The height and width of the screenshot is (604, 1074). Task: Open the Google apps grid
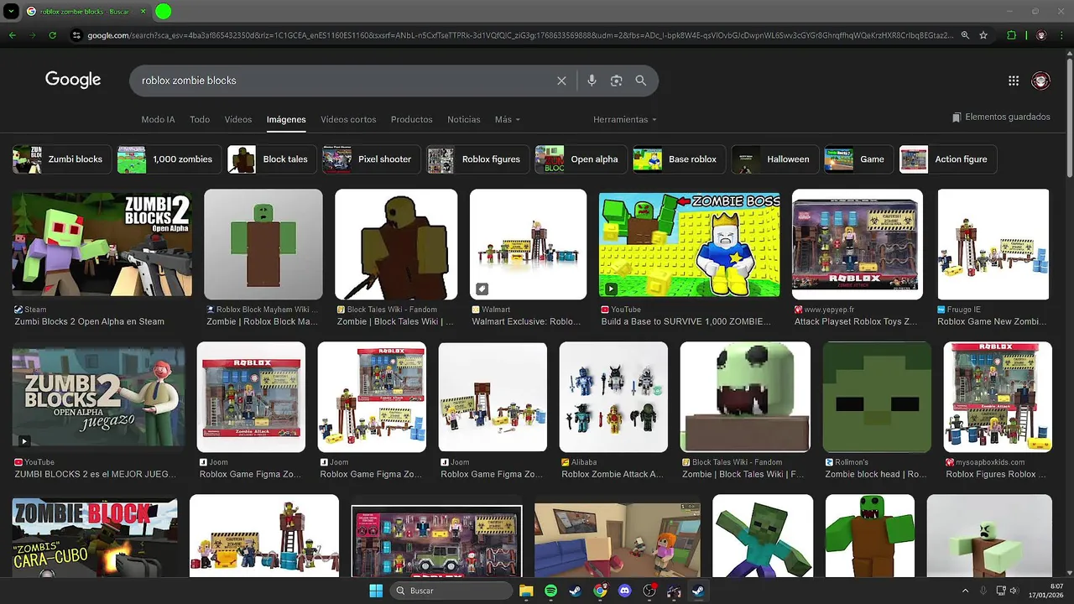point(1014,81)
